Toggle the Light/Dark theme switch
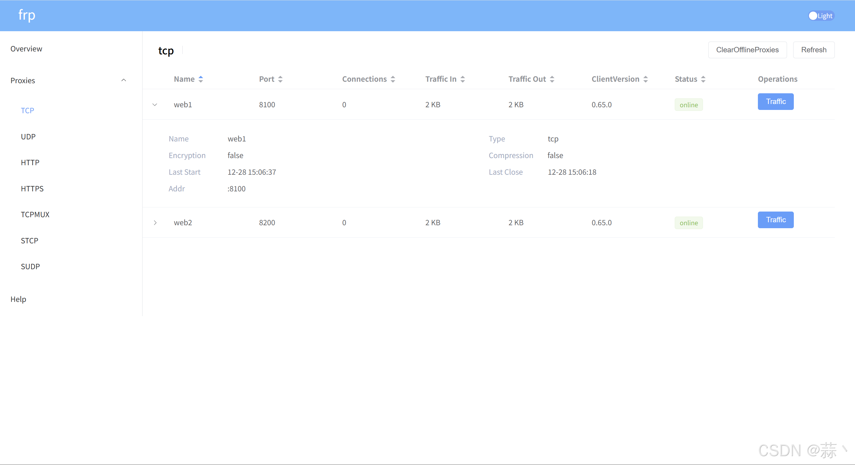Screen dimensions: 855x465 (821, 16)
